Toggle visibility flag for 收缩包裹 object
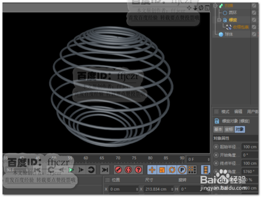This screenshot has width=261, height=197. click(x=254, y=27)
